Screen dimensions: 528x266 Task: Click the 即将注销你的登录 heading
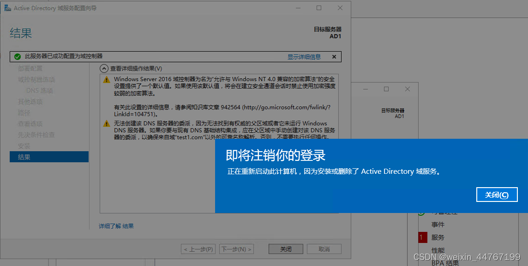click(276, 155)
